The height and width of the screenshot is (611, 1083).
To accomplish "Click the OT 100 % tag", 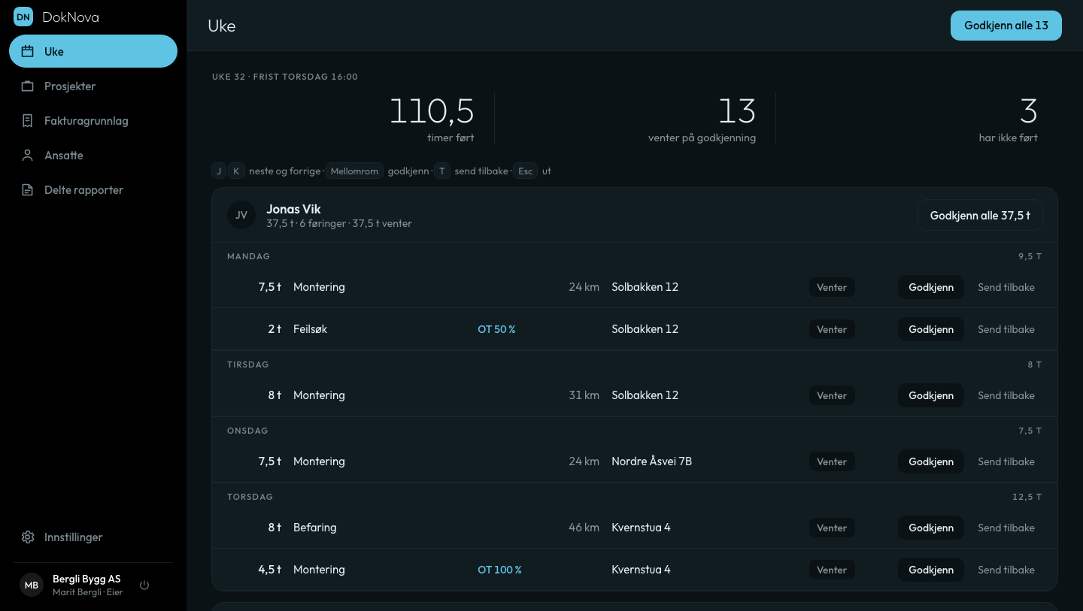I will [499, 570].
